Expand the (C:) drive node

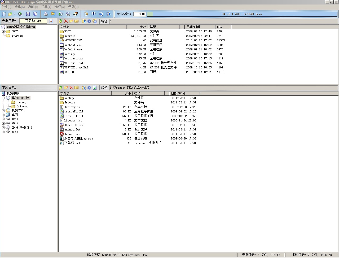[3, 119]
